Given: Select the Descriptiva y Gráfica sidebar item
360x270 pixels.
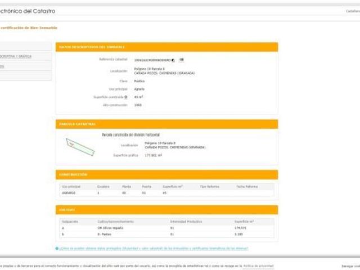Looking at the screenshot, I should click(17, 56).
